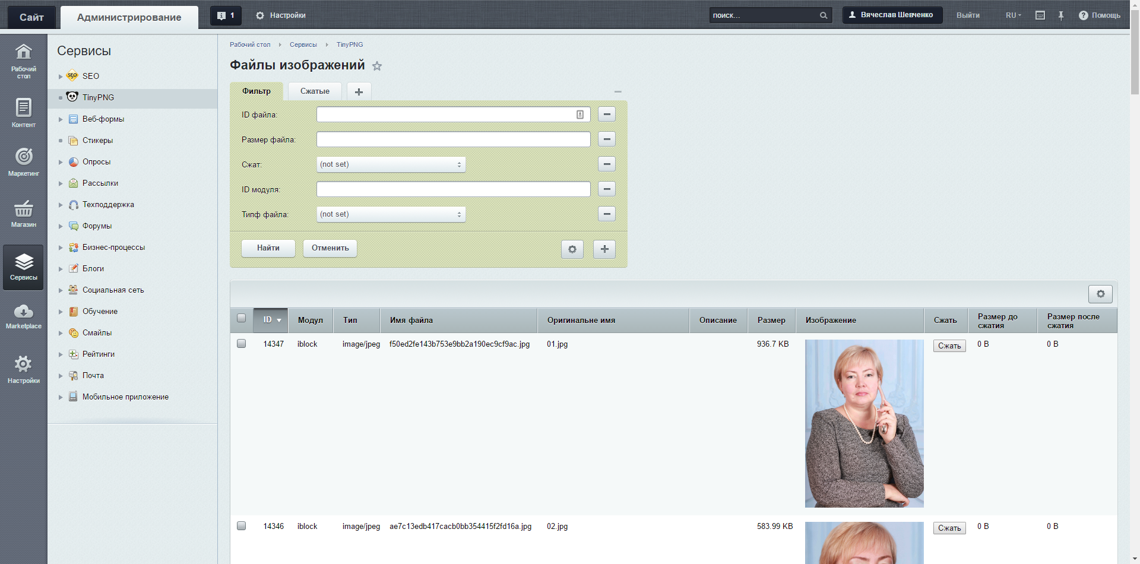Open the Маркетинг sidebar section

click(24, 162)
